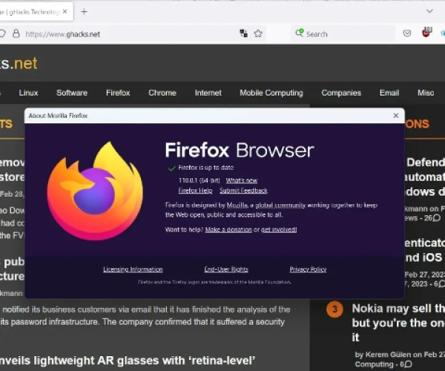445x371 pixels.
Task: Expand the list all tabs chevron
Action: tap(429, 12)
